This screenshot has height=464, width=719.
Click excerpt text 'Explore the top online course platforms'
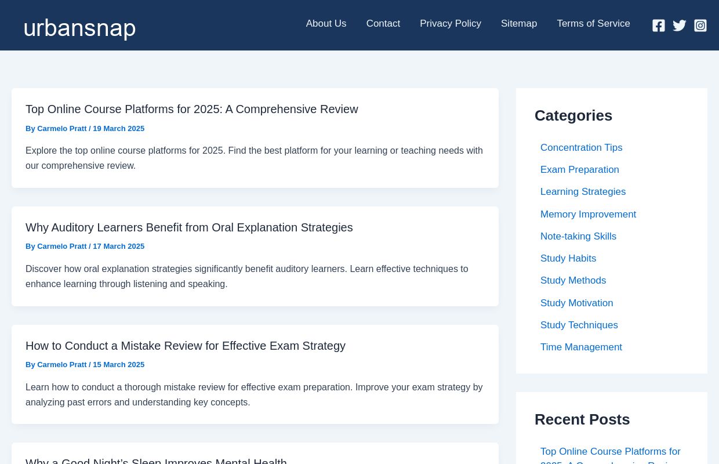click(x=254, y=158)
